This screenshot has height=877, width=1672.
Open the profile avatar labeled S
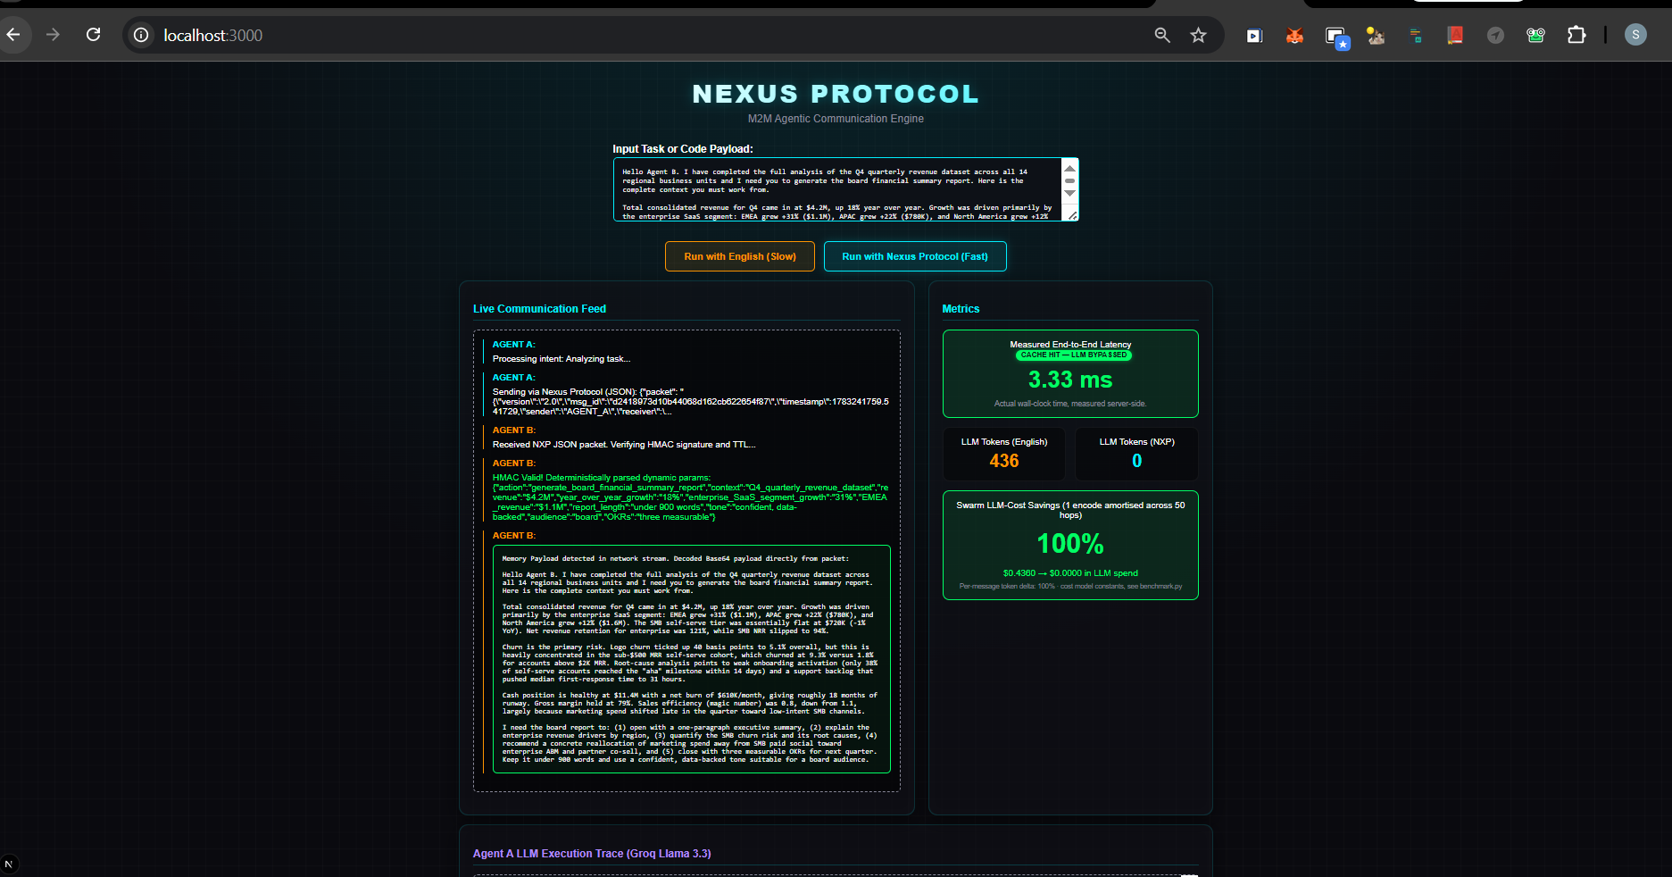pos(1635,35)
